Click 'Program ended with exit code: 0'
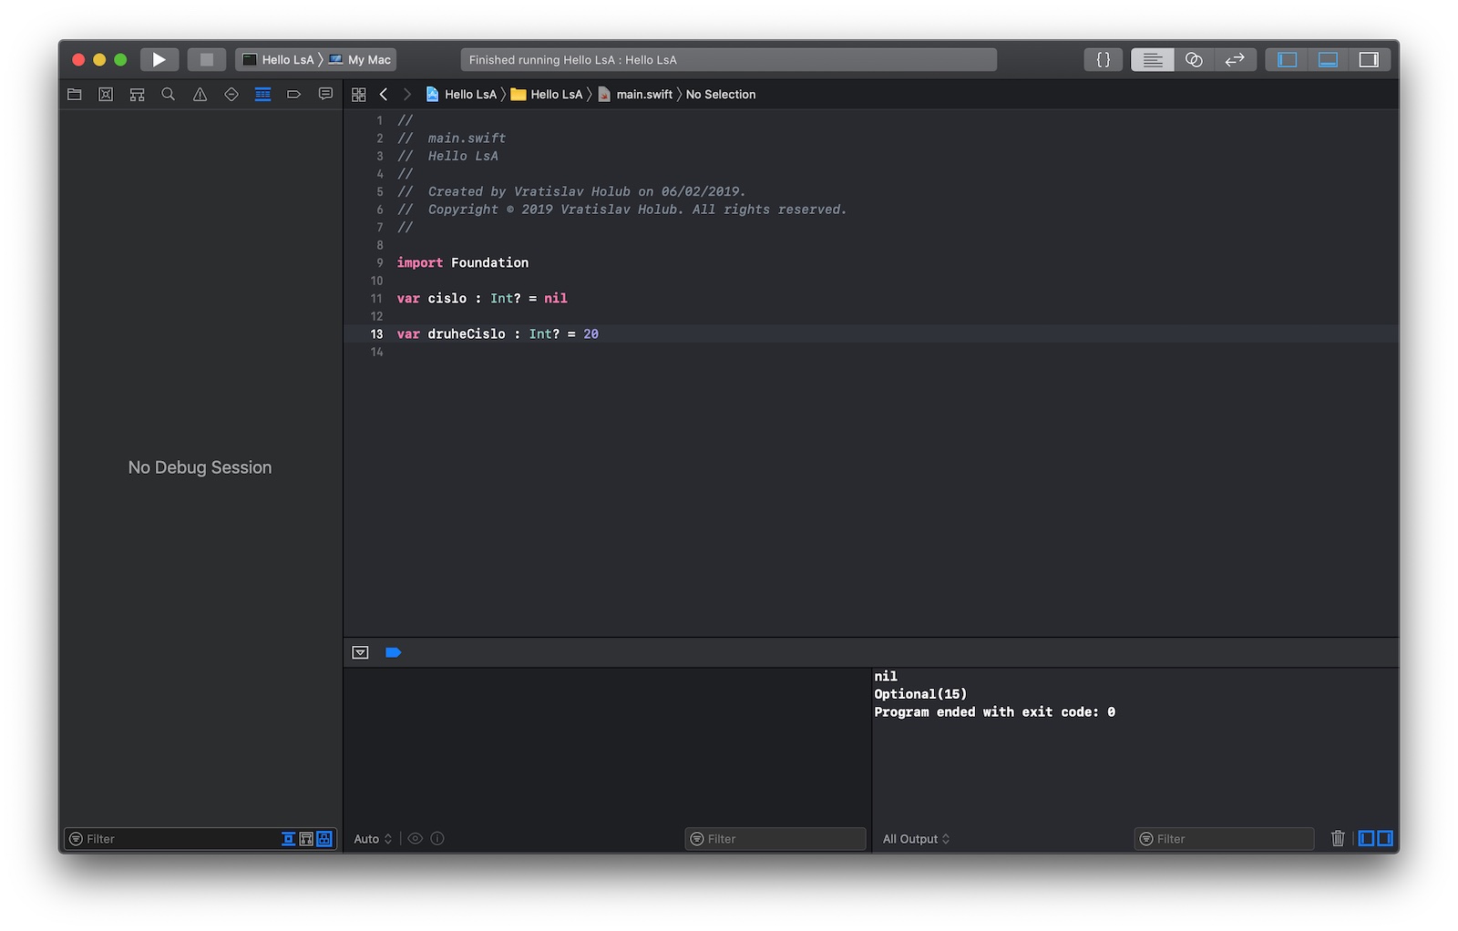The width and height of the screenshot is (1458, 931). (x=994, y=712)
